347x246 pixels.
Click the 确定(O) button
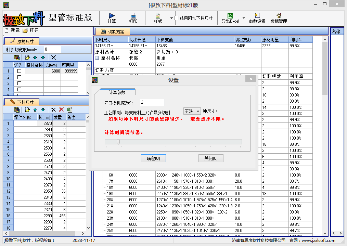click(153, 158)
